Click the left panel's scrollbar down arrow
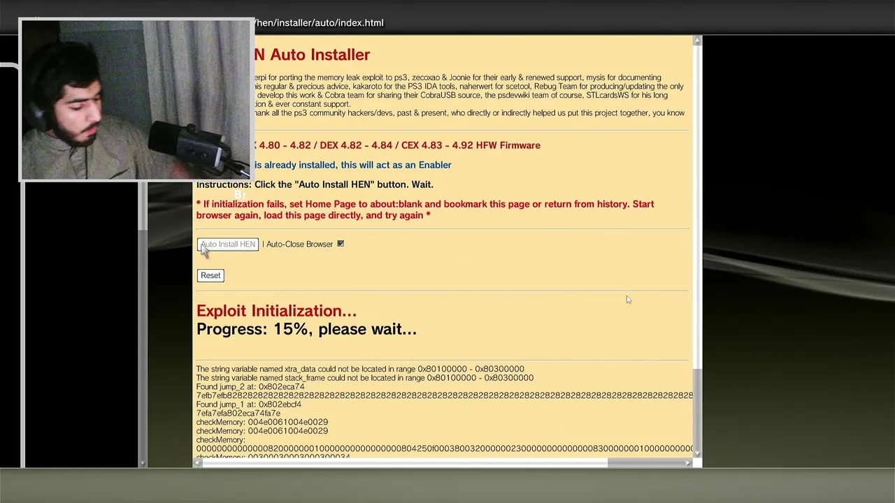The image size is (895, 503). pyautogui.click(x=143, y=462)
